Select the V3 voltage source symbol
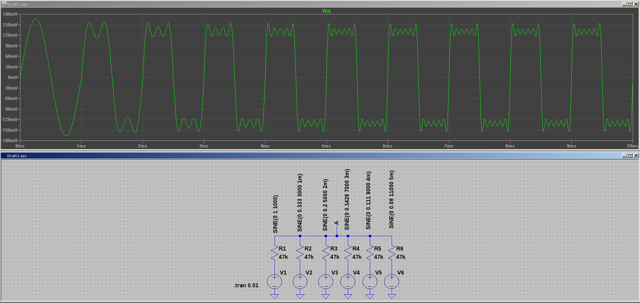The width and height of the screenshot is (640, 303). point(326,282)
